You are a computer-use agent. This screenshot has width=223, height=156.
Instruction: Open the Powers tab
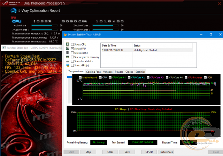coord(119,72)
